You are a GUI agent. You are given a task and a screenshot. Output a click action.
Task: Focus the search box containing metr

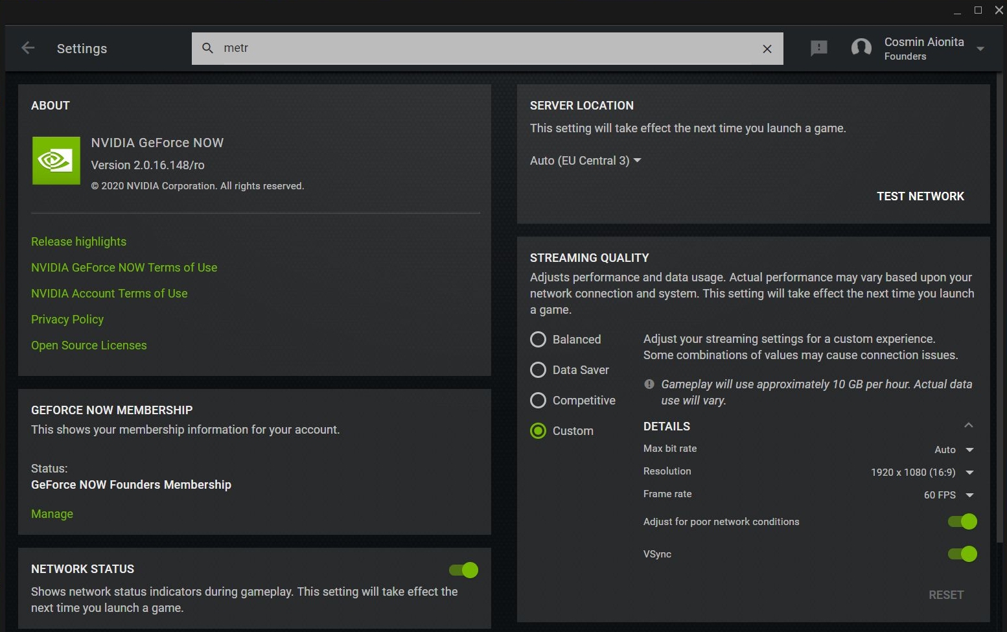(x=487, y=49)
